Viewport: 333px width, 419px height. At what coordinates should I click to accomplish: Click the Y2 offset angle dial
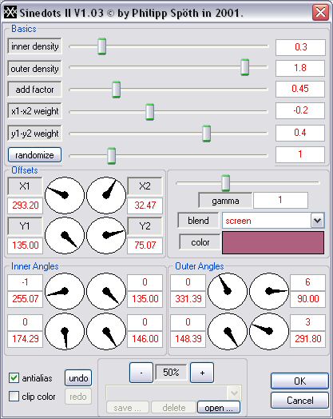pyautogui.click(x=106, y=235)
